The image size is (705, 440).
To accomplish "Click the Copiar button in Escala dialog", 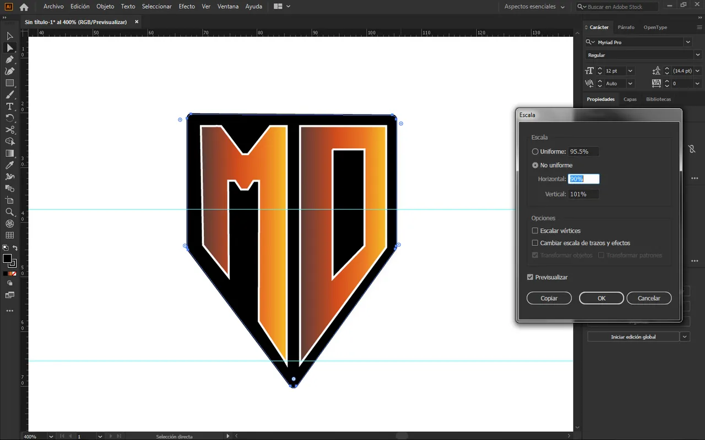I will point(549,298).
